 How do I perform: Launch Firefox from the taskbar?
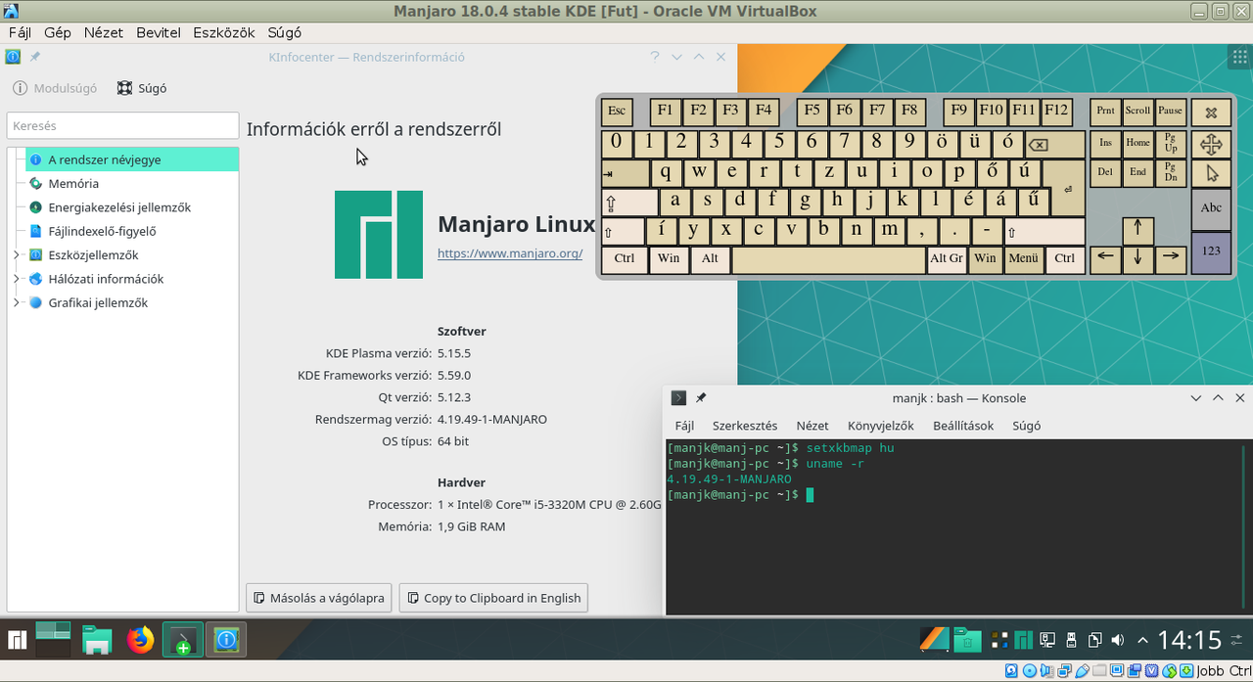(141, 640)
